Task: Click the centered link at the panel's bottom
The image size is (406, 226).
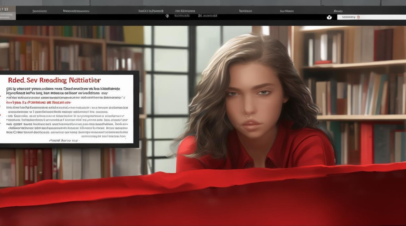Action: click(x=64, y=140)
